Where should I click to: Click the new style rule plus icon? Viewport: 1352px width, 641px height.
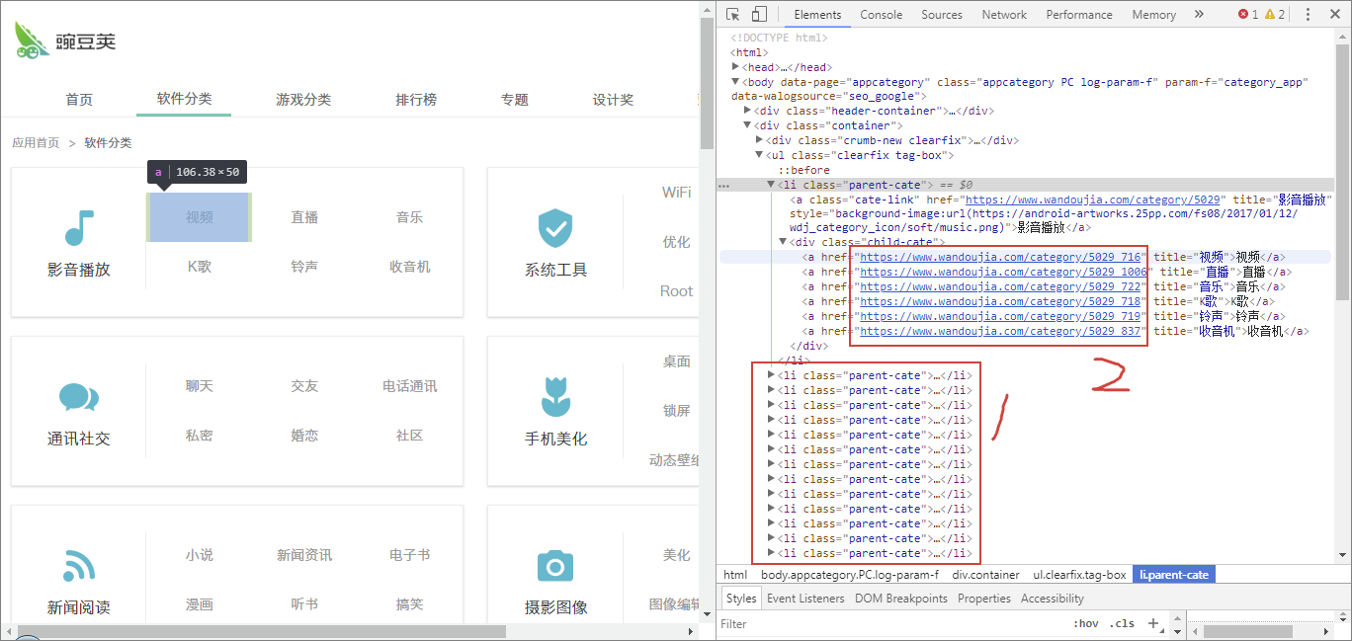(x=1152, y=623)
